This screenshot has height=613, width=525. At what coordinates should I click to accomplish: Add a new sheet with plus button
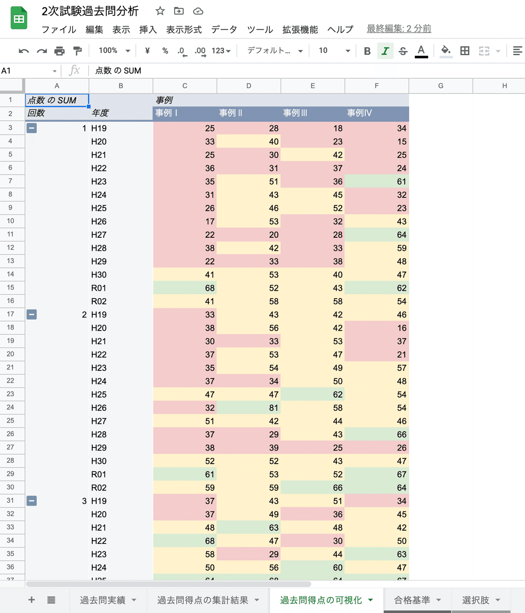(x=31, y=600)
